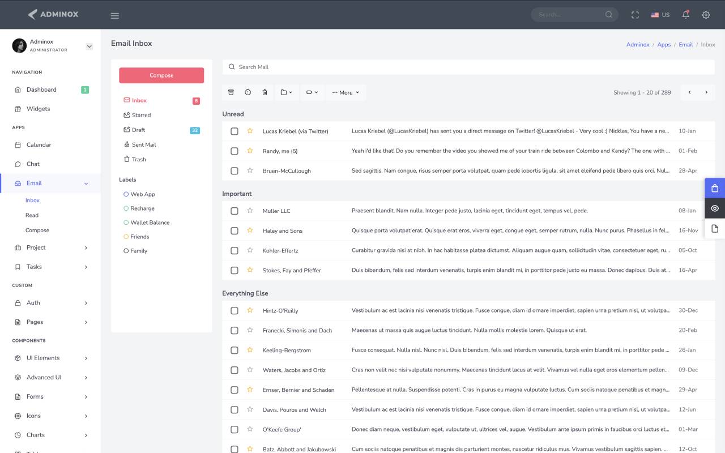
Task: Click the shopping bag floating side icon
Action: [715, 189]
